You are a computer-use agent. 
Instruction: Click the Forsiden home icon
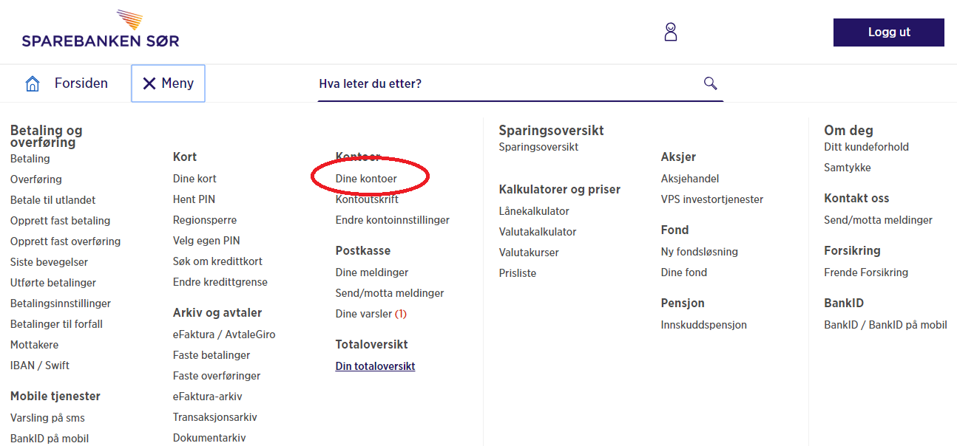(33, 83)
